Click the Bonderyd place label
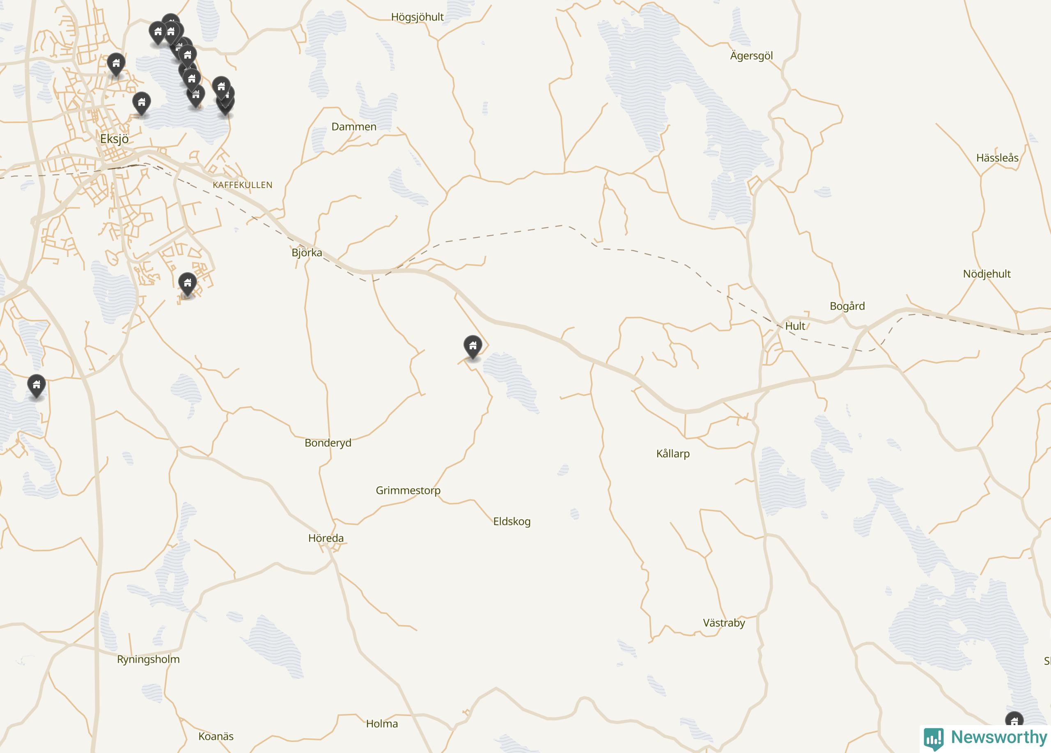This screenshot has width=1051, height=753. [328, 443]
